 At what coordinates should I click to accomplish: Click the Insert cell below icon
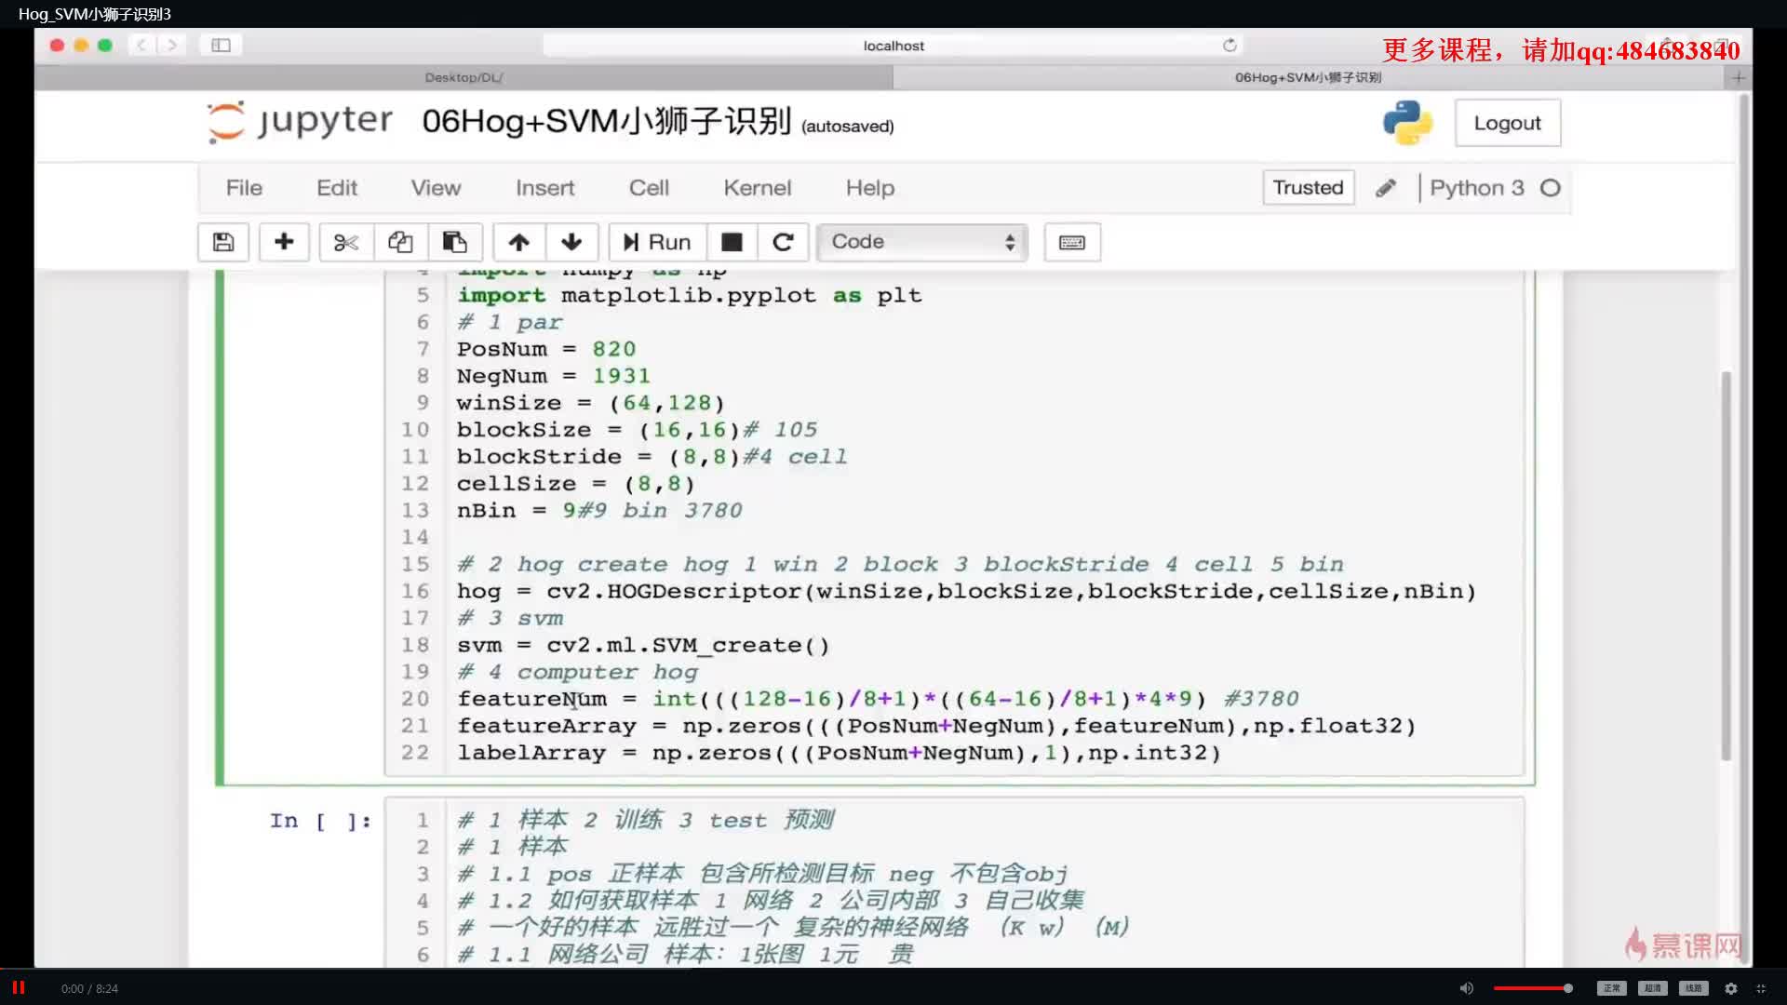[x=284, y=242]
